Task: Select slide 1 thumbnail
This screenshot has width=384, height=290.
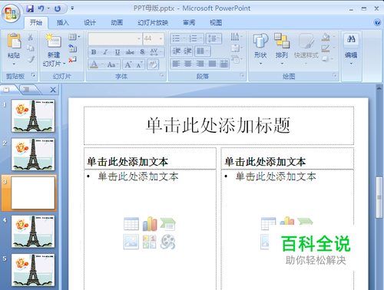Action: click(x=33, y=116)
